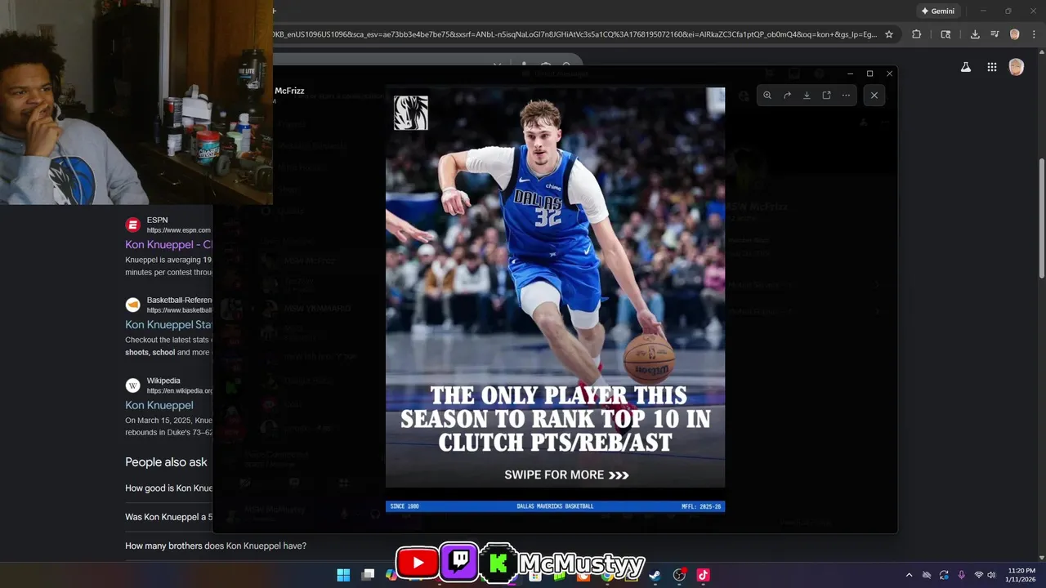The image size is (1046, 588).
Task: Open the image in browser icon
Action: (x=826, y=96)
